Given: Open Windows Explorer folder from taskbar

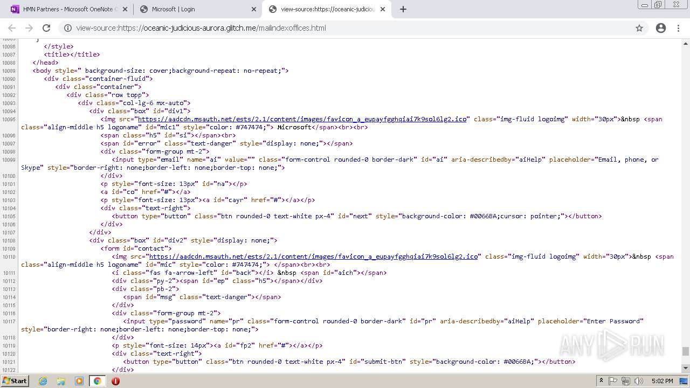Looking at the screenshot, I should (x=61, y=381).
